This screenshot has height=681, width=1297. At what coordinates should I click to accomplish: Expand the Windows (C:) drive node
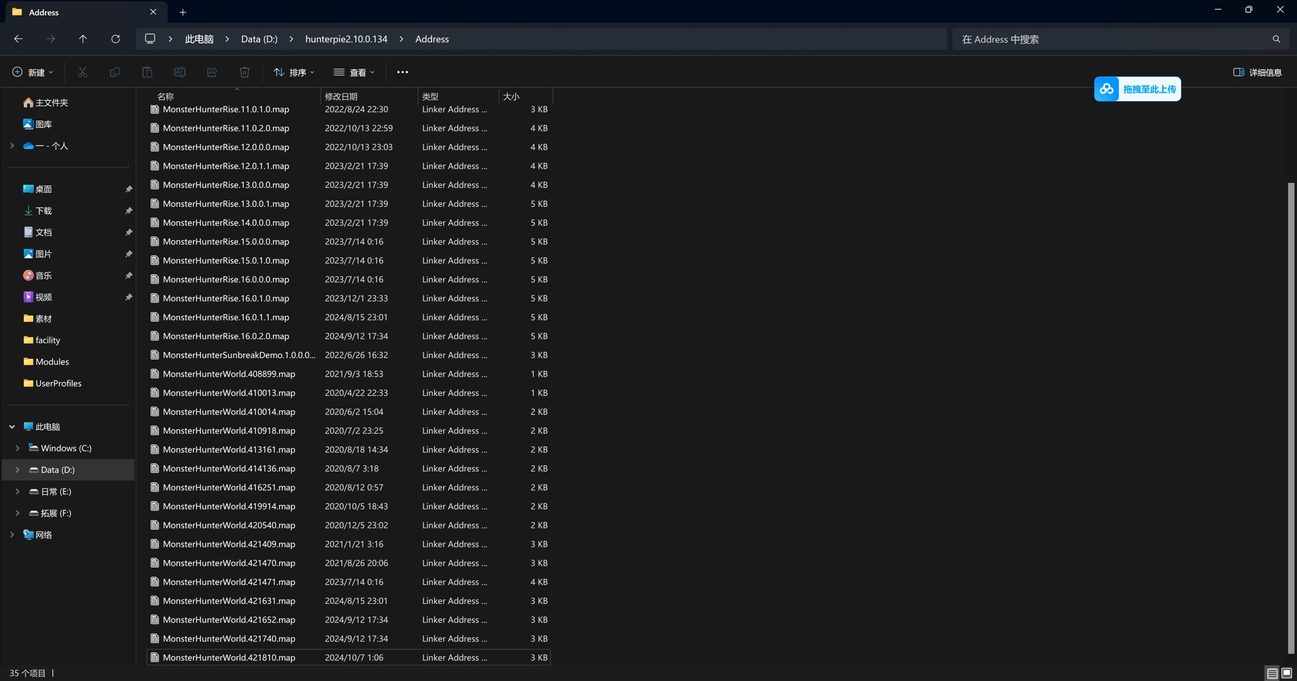tap(18, 448)
